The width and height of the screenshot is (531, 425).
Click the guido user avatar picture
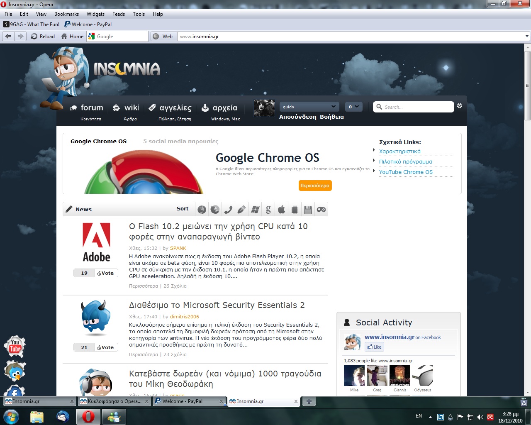pos(264,108)
